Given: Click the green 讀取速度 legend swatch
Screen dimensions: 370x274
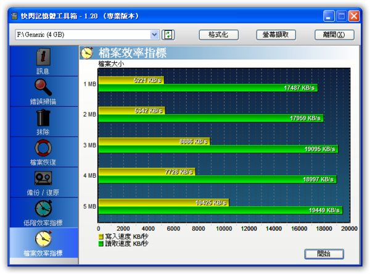Looking at the screenshot, I should (101, 244).
